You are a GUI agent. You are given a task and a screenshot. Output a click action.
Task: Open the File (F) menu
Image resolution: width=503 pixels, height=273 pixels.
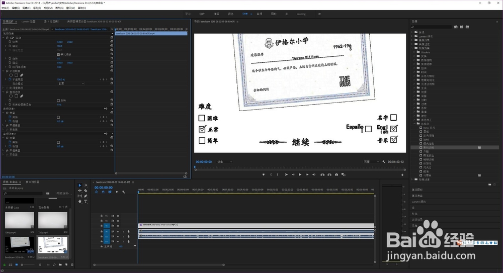[5, 8]
